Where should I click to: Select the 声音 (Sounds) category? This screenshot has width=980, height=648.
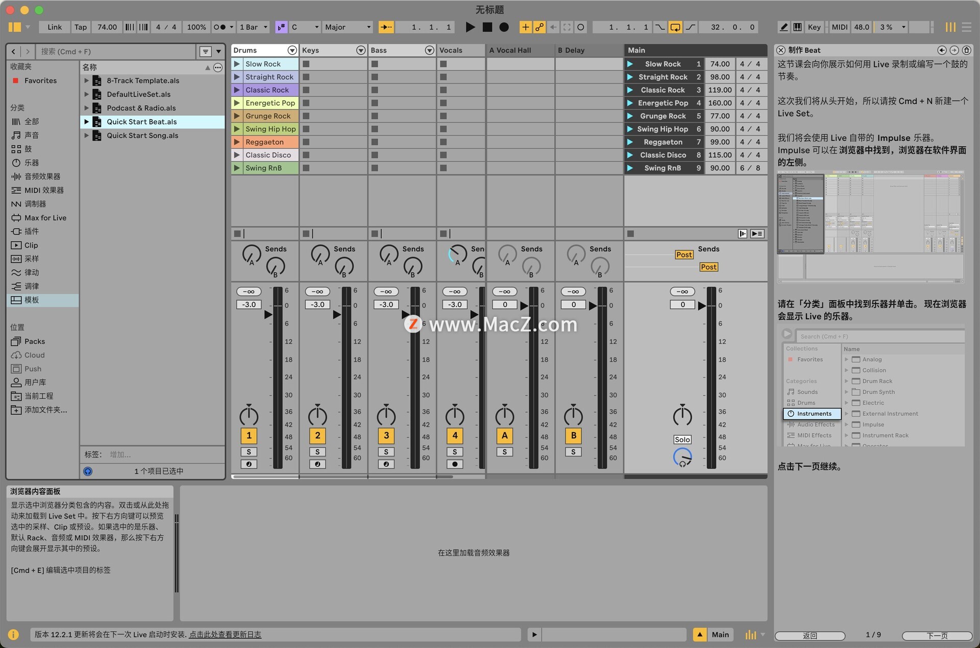tap(32, 135)
